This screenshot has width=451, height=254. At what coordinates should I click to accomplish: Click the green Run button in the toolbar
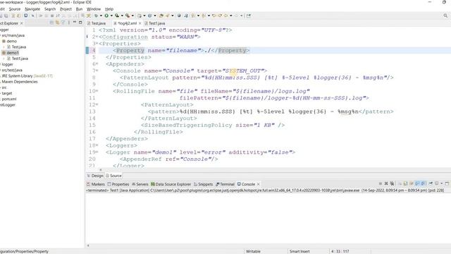pos(106,16)
